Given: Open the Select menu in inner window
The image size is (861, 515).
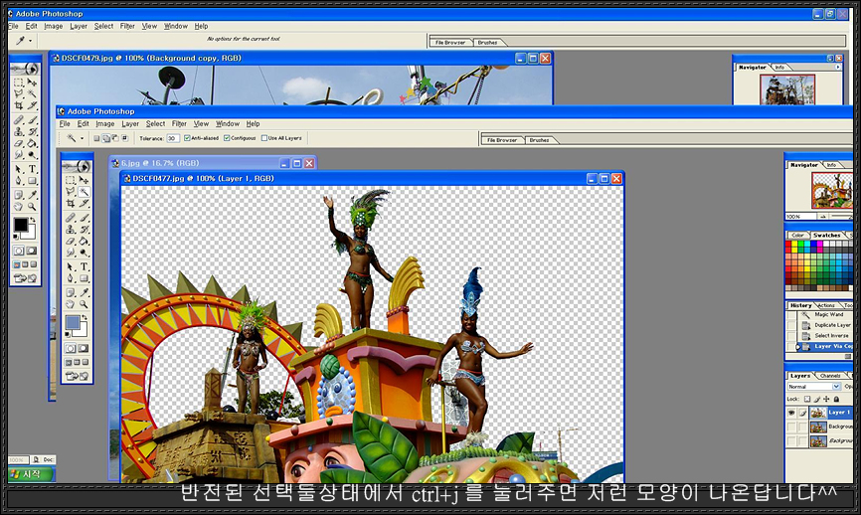Looking at the screenshot, I should tap(155, 124).
